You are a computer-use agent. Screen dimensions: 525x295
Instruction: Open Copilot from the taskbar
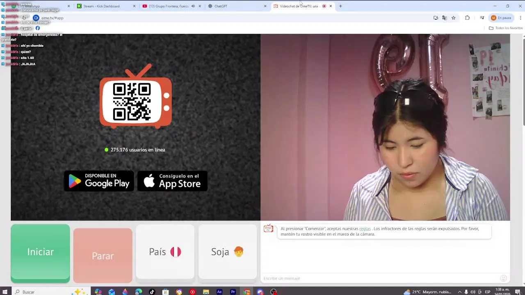tap(98, 292)
